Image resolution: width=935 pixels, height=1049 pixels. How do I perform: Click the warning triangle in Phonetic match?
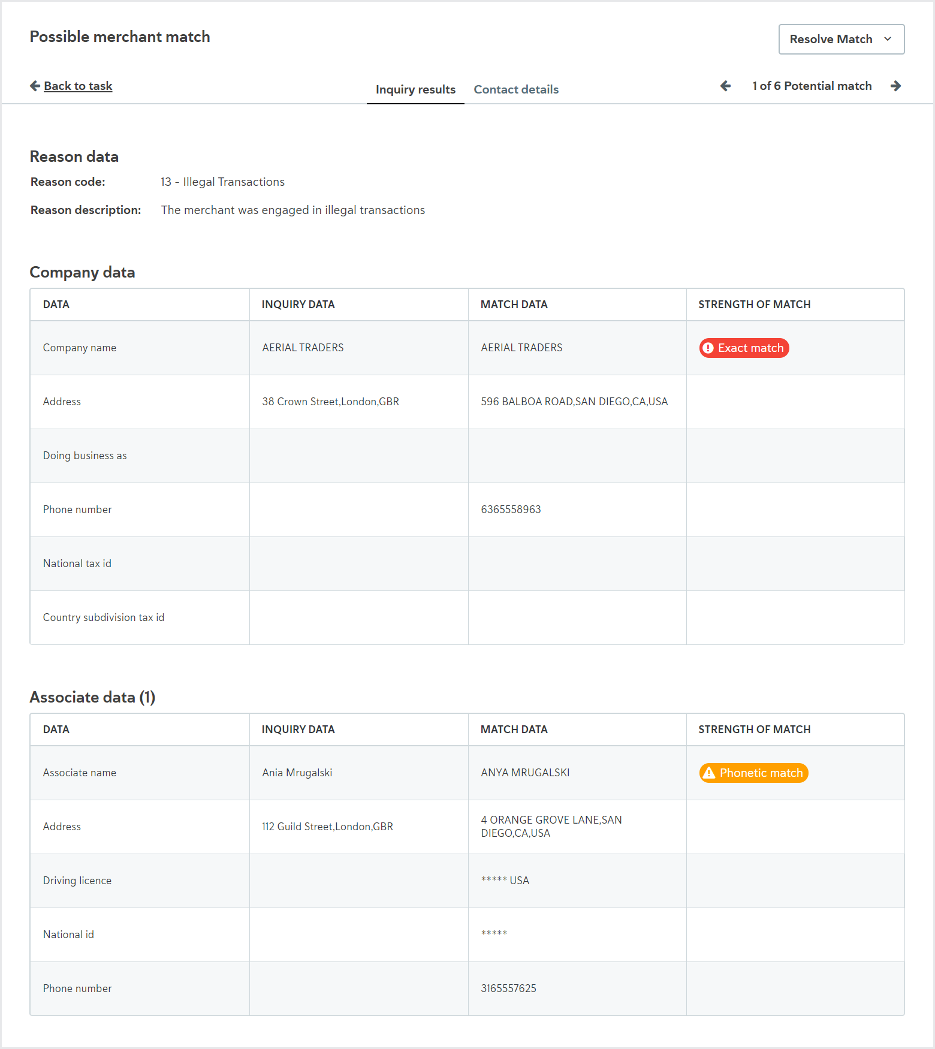click(x=709, y=773)
